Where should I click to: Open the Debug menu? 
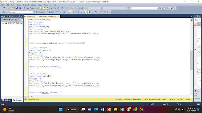click(x=33, y=5)
